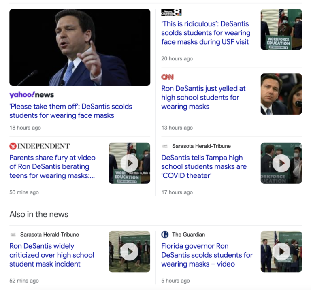
Task: Play the 'COVID theater' video thumbnail
Action: 281,163
